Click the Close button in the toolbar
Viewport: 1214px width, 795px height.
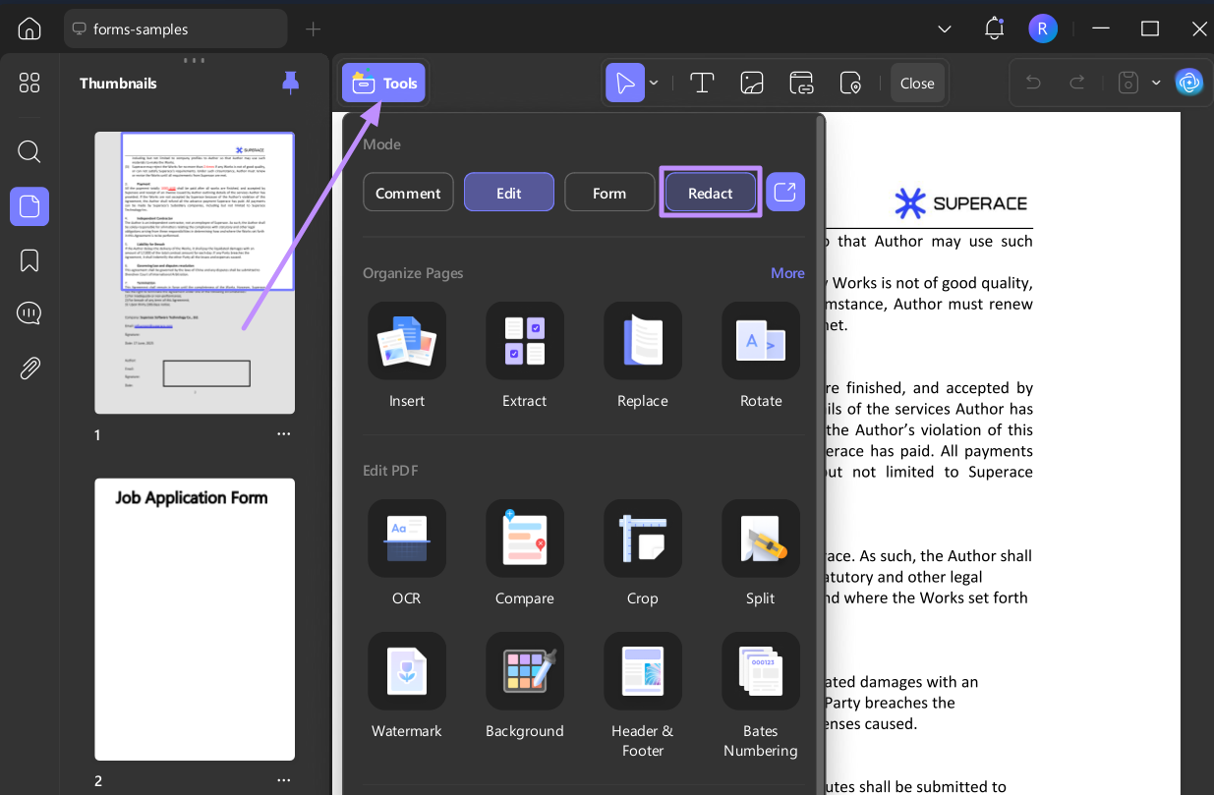(916, 83)
